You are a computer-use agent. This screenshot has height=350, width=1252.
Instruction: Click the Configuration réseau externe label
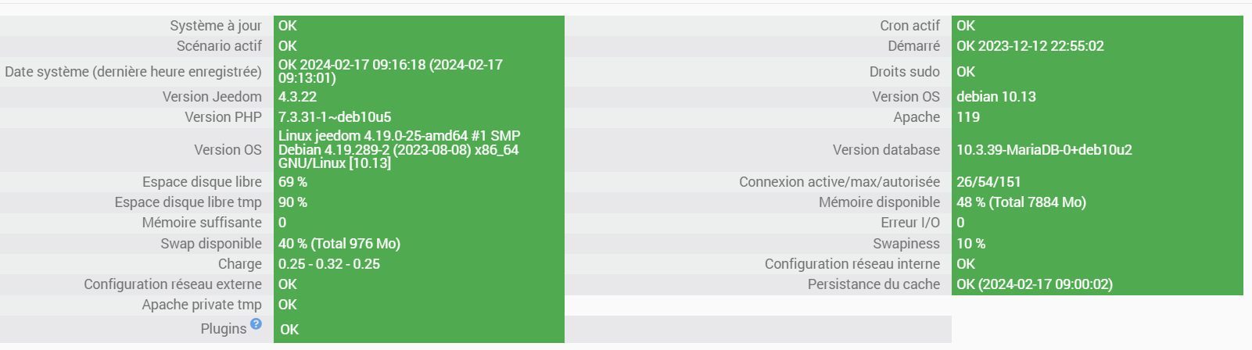tap(173, 284)
